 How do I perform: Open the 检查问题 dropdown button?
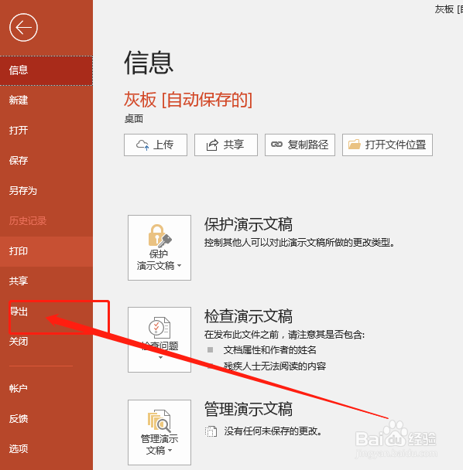(x=159, y=339)
